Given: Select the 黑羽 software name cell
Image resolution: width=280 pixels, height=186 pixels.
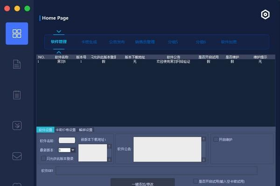Looking at the screenshot, I should [x=62, y=61].
